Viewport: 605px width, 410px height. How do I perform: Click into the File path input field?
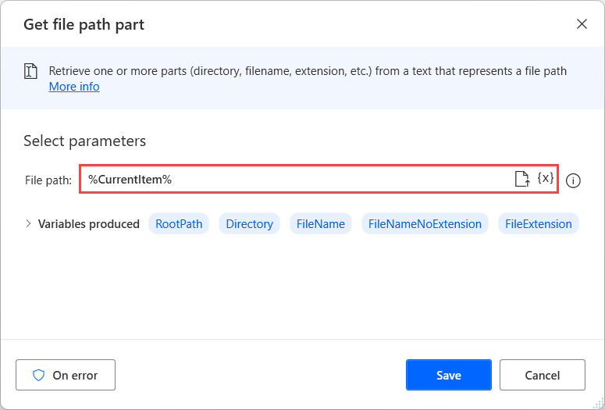point(297,180)
